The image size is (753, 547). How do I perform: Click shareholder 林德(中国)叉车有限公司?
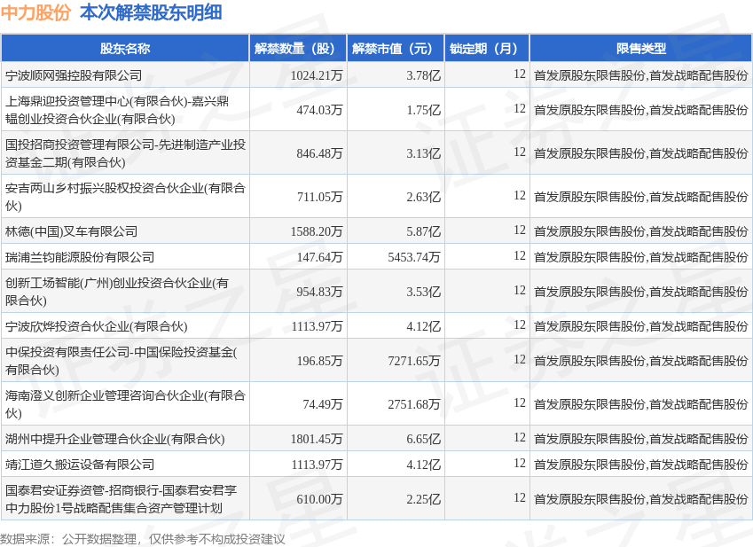(x=71, y=231)
